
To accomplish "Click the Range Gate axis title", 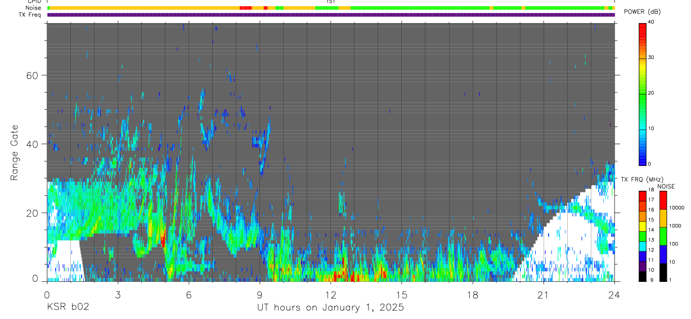I will pos(14,153).
